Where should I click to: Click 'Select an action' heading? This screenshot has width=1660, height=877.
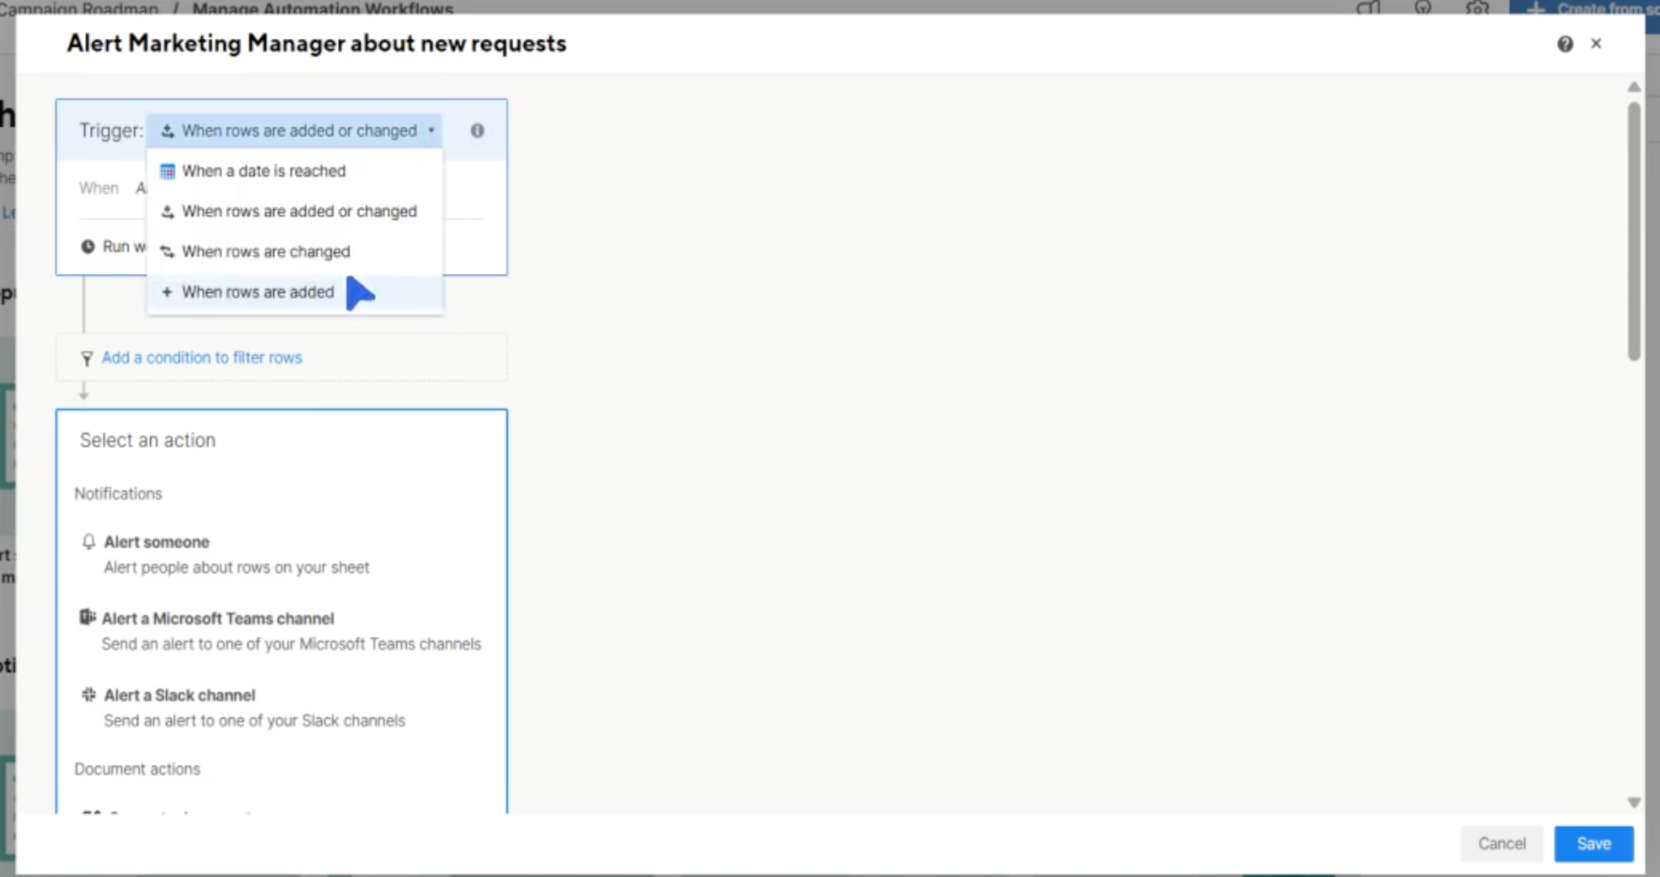pyautogui.click(x=148, y=440)
